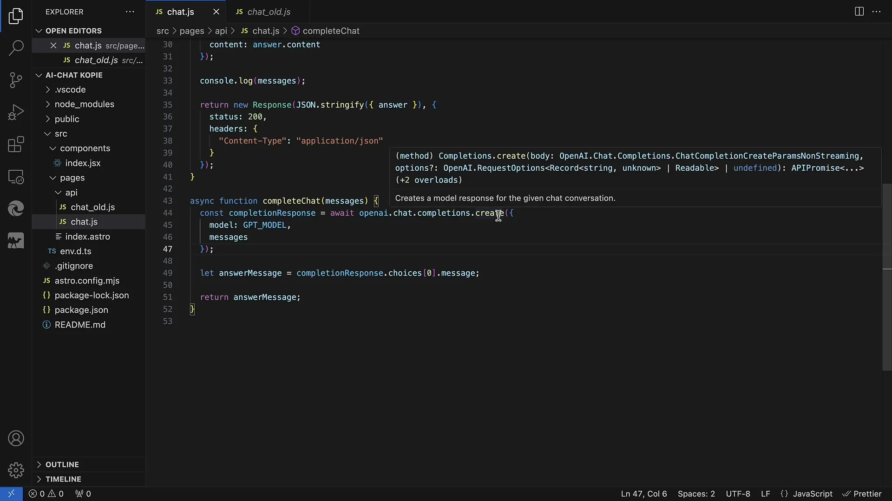Close the chat.js editor tab
The height and width of the screenshot is (501, 892).
[x=216, y=12]
